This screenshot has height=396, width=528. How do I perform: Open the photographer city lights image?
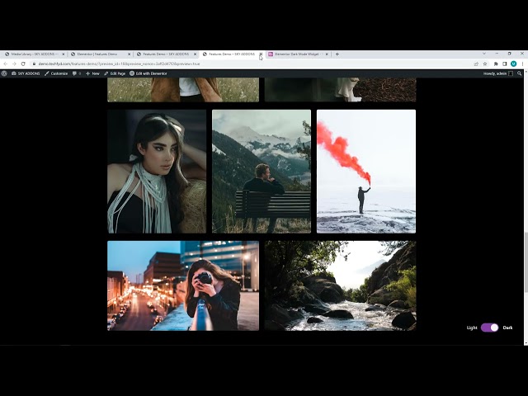[183, 285]
